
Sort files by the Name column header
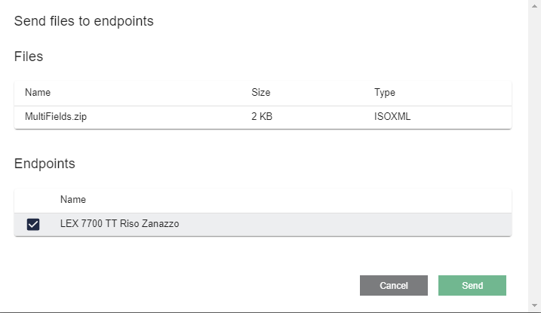[38, 92]
